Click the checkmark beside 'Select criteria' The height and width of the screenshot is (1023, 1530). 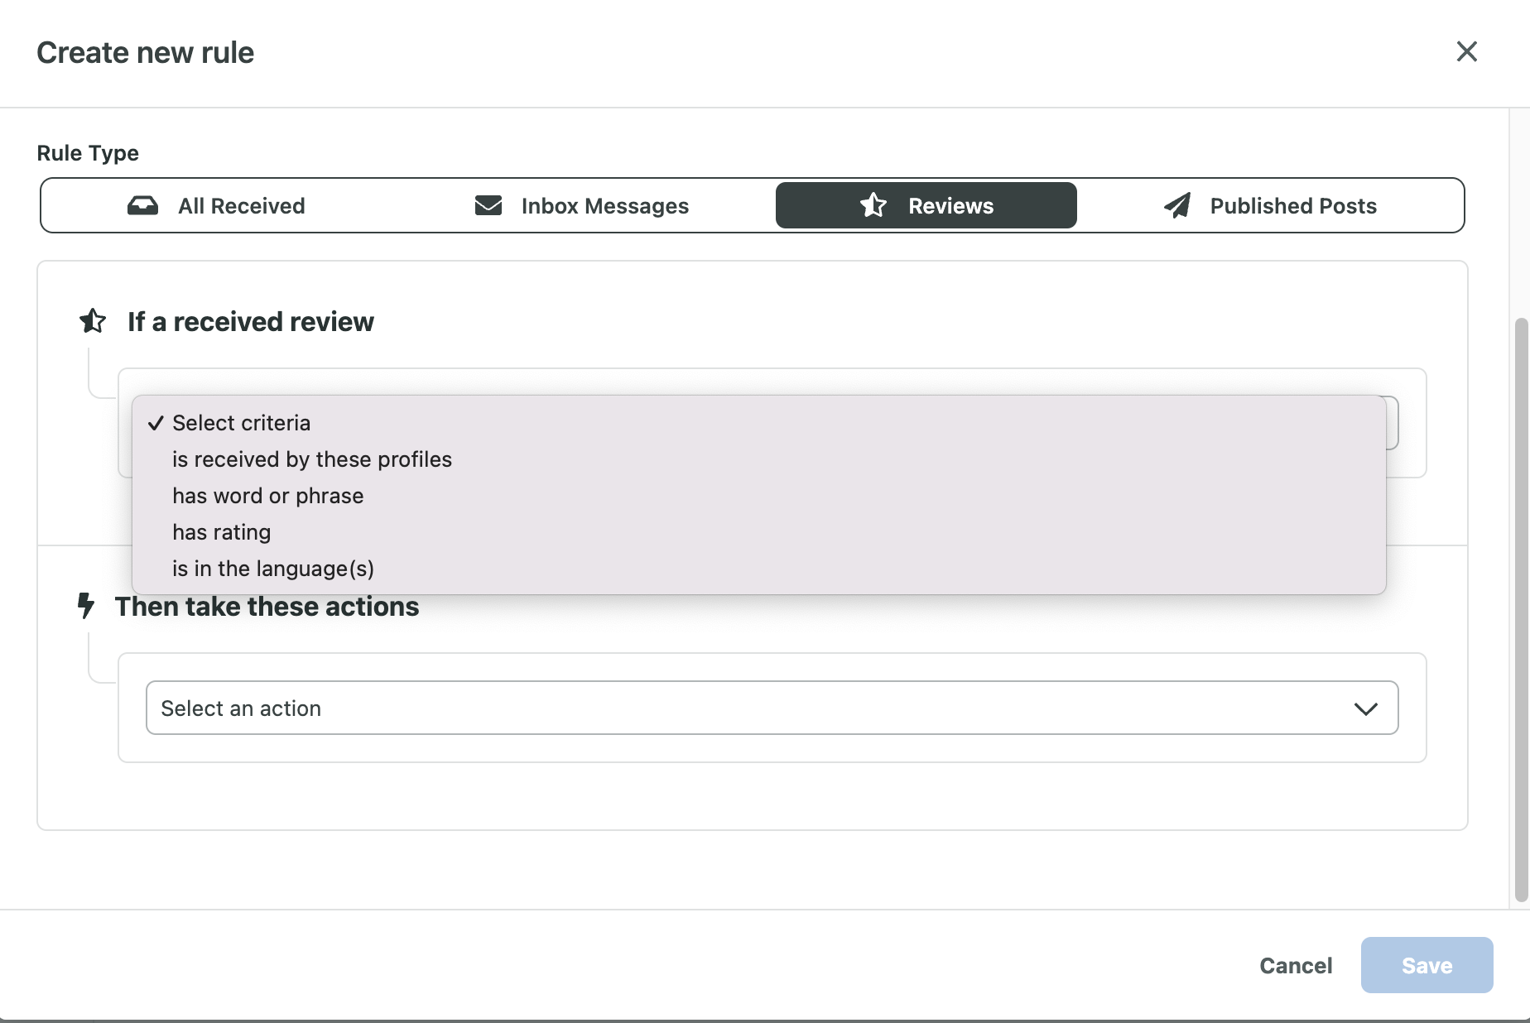[x=155, y=423]
